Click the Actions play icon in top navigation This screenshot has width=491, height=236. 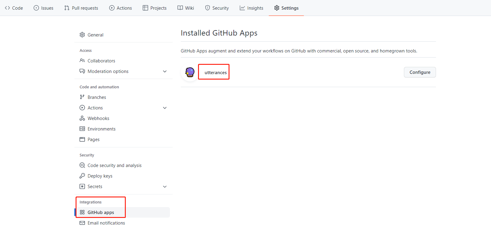112,8
